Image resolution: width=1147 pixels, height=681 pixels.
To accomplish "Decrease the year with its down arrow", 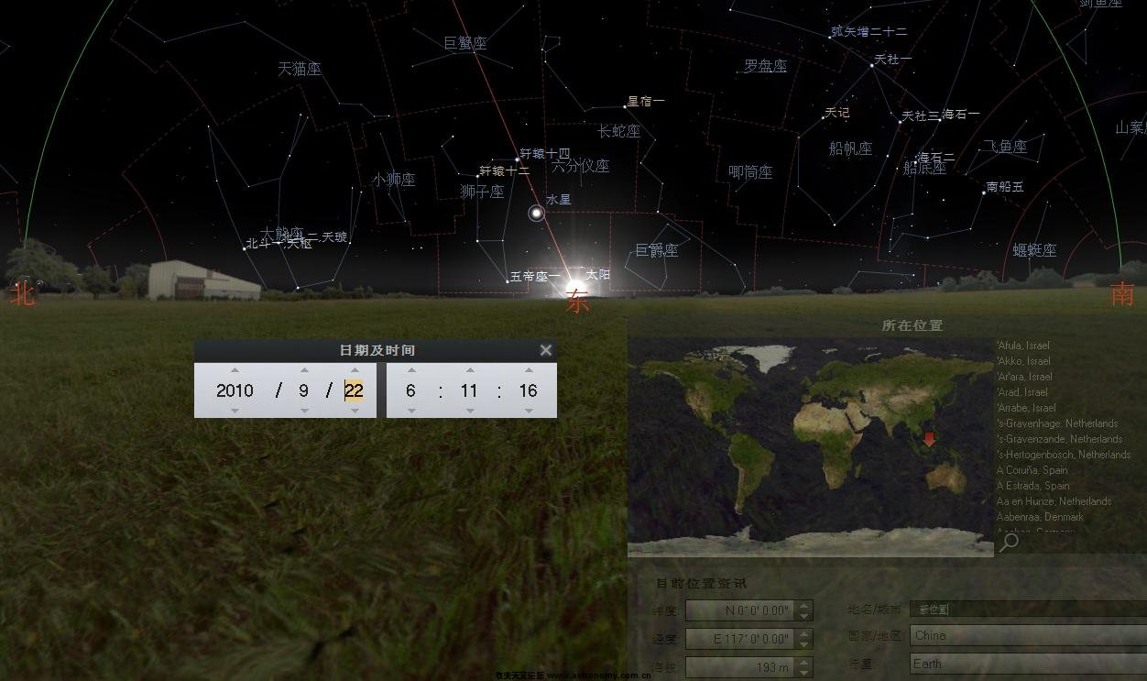I will (x=235, y=411).
